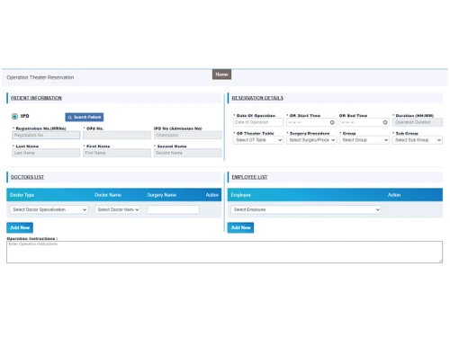Open the Select OT Table dropdown
This screenshot has width=450, height=337.
pyautogui.click(x=258, y=140)
